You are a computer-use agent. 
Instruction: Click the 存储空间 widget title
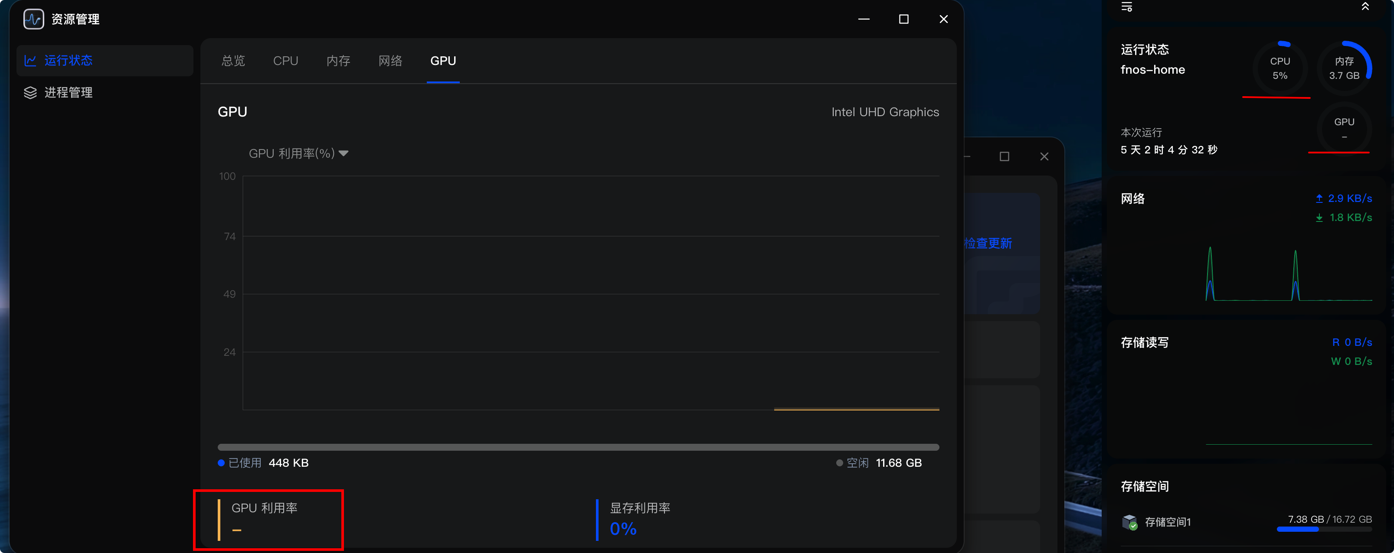pos(1145,487)
